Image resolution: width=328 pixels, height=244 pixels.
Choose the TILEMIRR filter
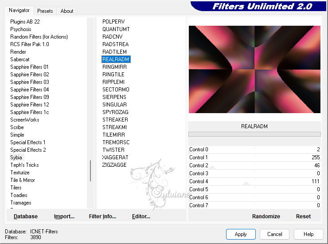[x=113, y=135]
